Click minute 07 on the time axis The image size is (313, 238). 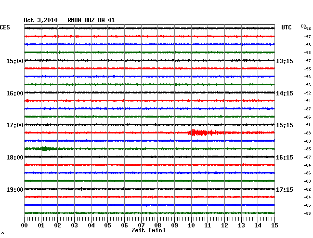[x=141, y=225]
